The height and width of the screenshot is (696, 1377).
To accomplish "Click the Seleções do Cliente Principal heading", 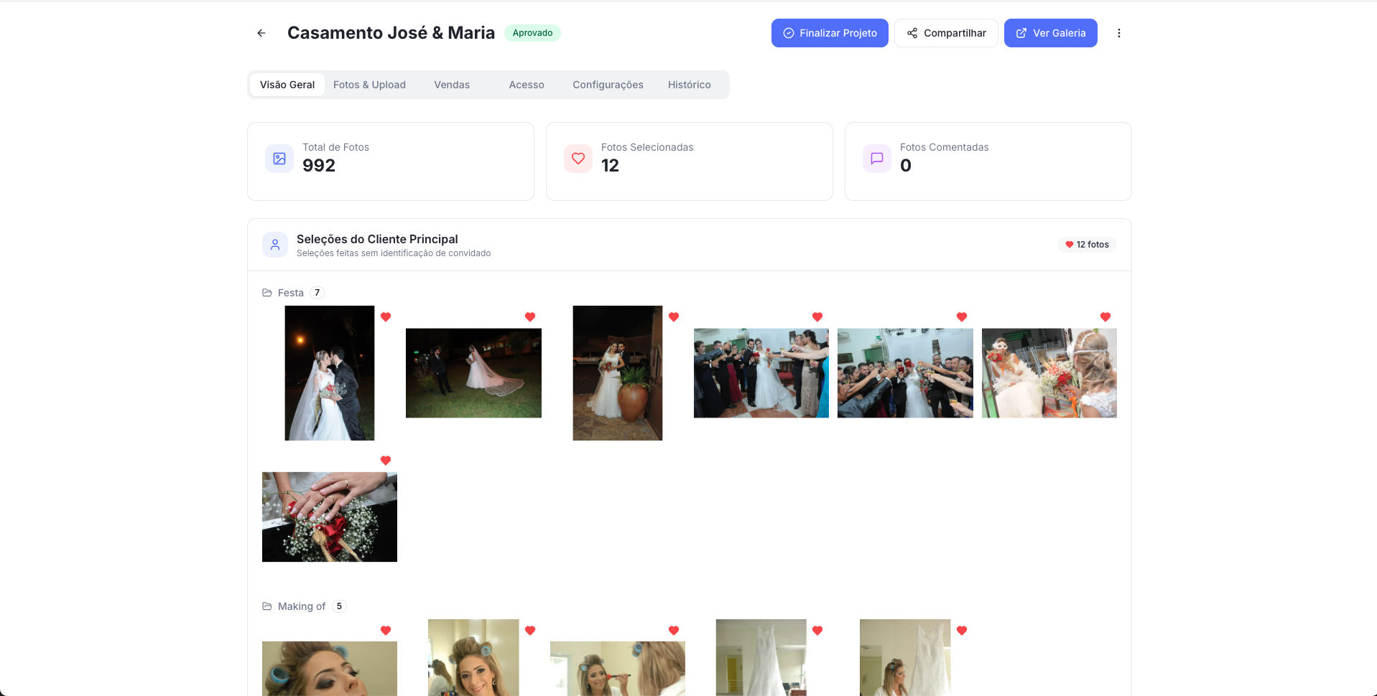I will click(377, 239).
